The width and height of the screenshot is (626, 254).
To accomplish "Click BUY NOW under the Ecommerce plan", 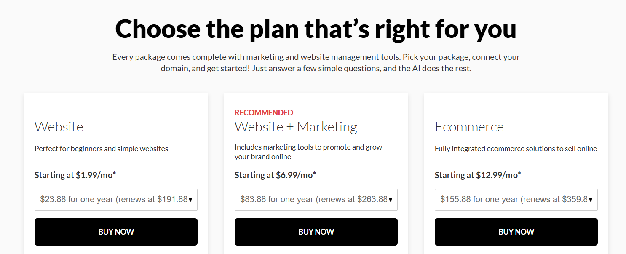I will (516, 232).
